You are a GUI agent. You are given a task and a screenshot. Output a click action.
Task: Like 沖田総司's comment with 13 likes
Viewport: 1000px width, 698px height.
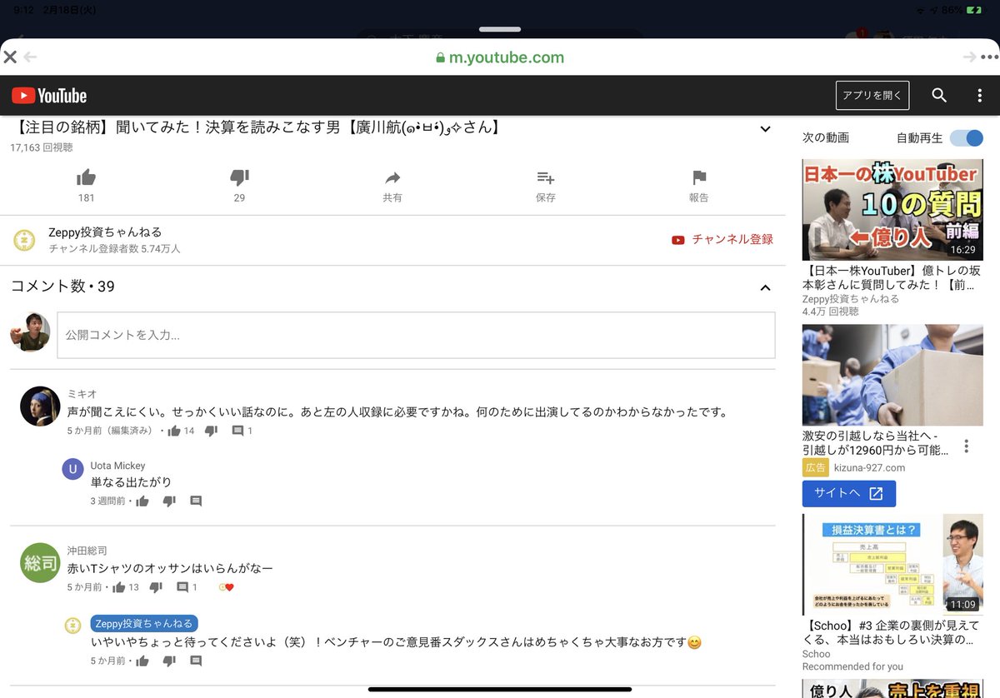[x=119, y=587]
